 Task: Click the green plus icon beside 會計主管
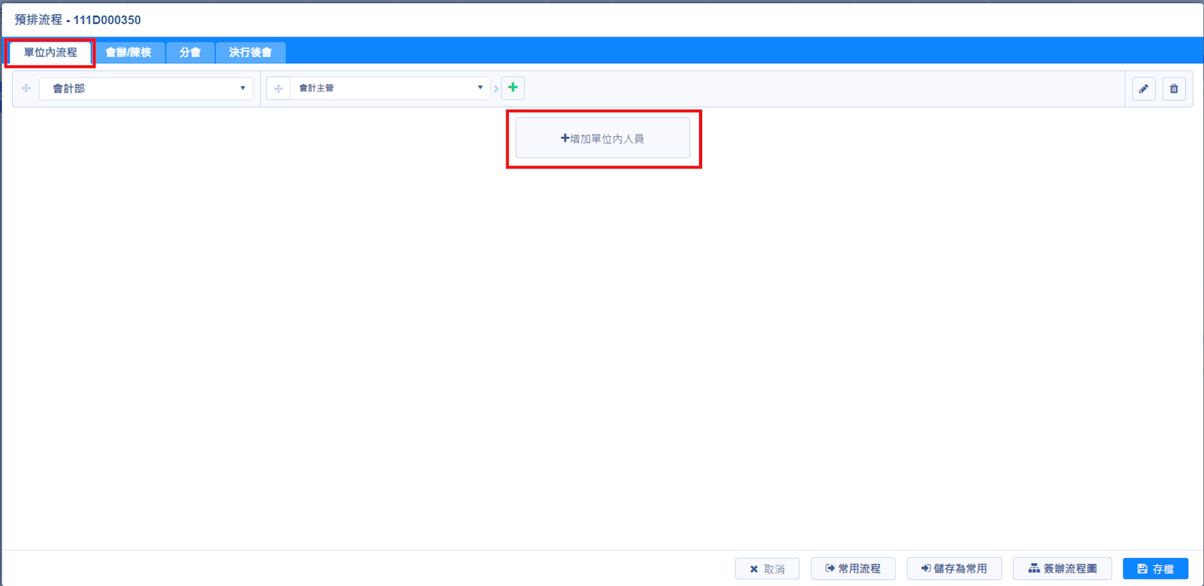512,88
